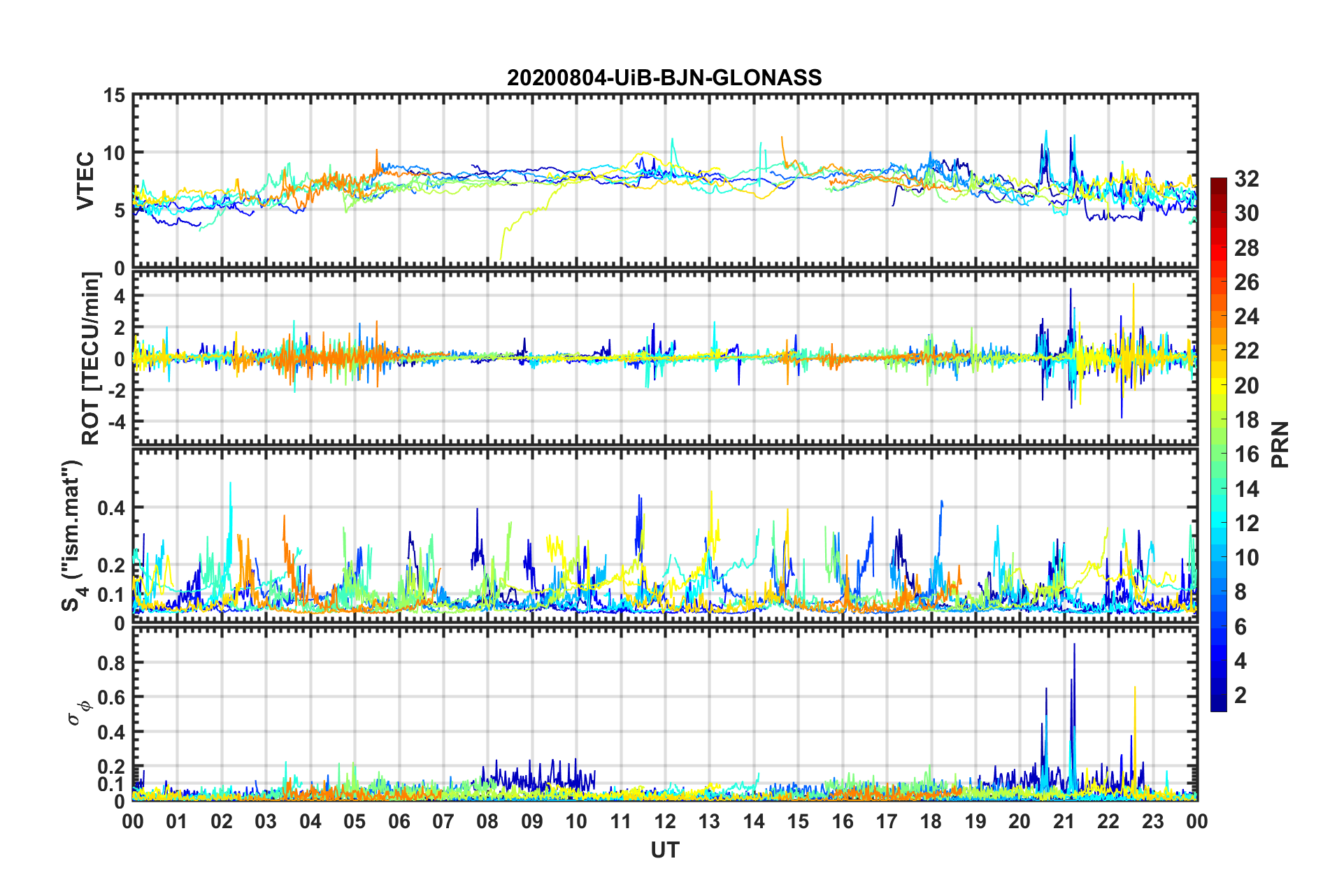
Task: Click x-axis tick label 06
Action: (399, 821)
